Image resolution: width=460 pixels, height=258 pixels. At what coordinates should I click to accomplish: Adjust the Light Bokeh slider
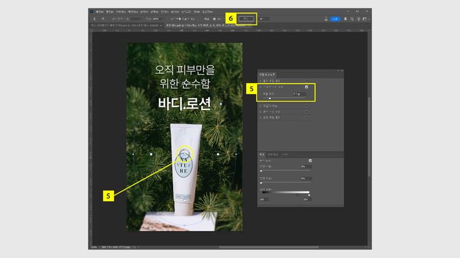coord(261,171)
